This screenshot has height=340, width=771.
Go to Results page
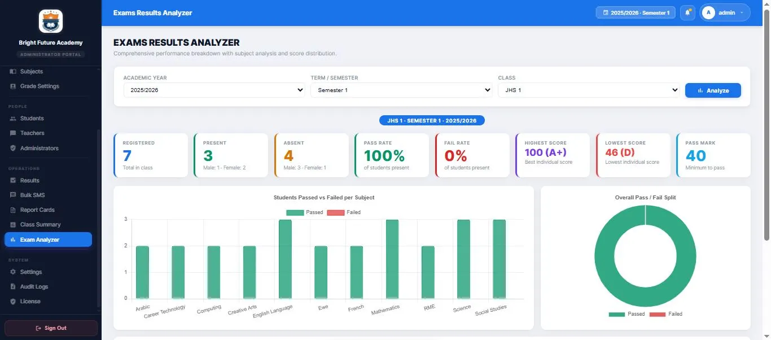click(x=48, y=181)
